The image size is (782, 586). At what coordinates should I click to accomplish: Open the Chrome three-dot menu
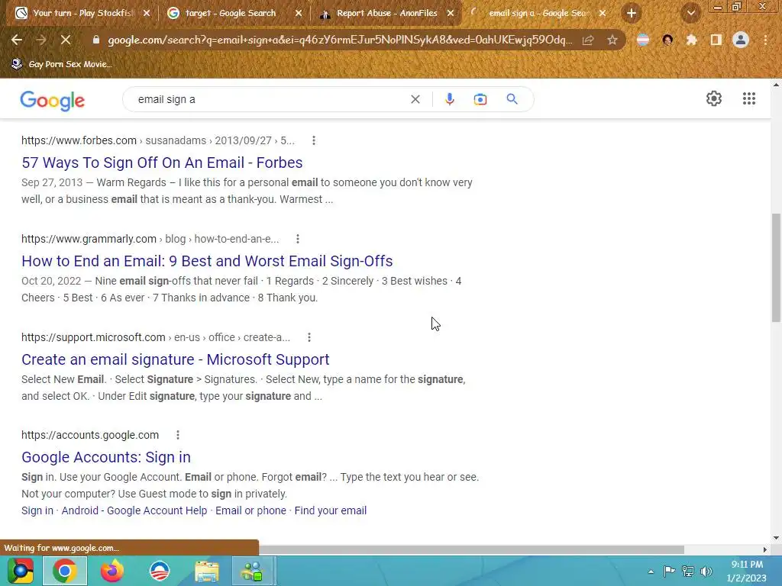click(765, 40)
